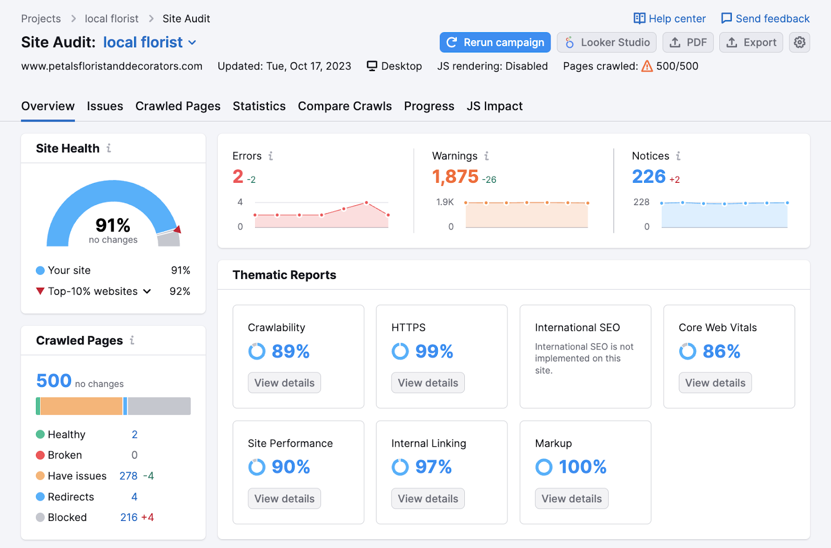
Task: Click the Markup progress ring icon
Action: [544, 467]
